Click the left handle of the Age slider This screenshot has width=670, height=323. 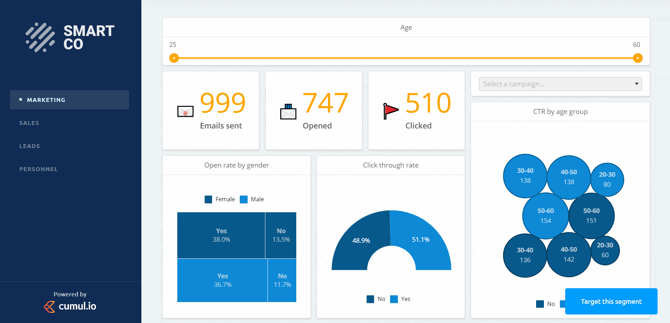pos(174,58)
